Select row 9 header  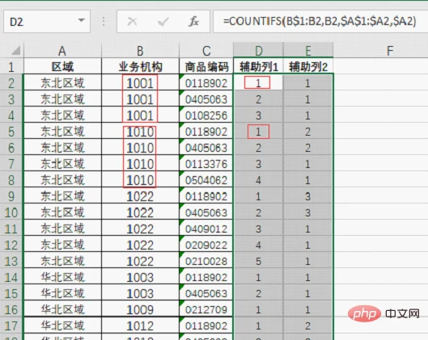click(x=11, y=196)
